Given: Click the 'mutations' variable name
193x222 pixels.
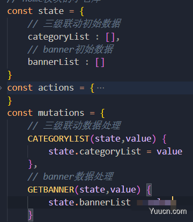Looking at the screenshot, I should click(61, 113).
